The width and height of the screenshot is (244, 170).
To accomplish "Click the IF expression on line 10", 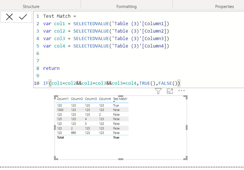I will coord(112,83).
